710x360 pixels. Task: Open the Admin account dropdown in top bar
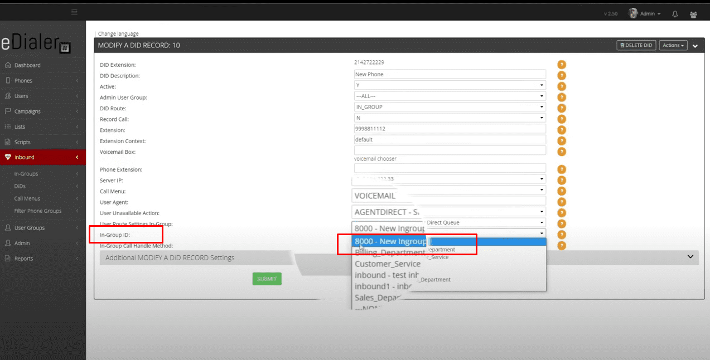[645, 13]
